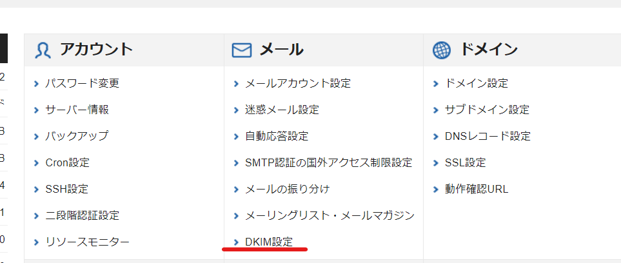Open DNSレコード設定 page
Viewport: 621px width, 263px height.
click(x=488, y=136)
